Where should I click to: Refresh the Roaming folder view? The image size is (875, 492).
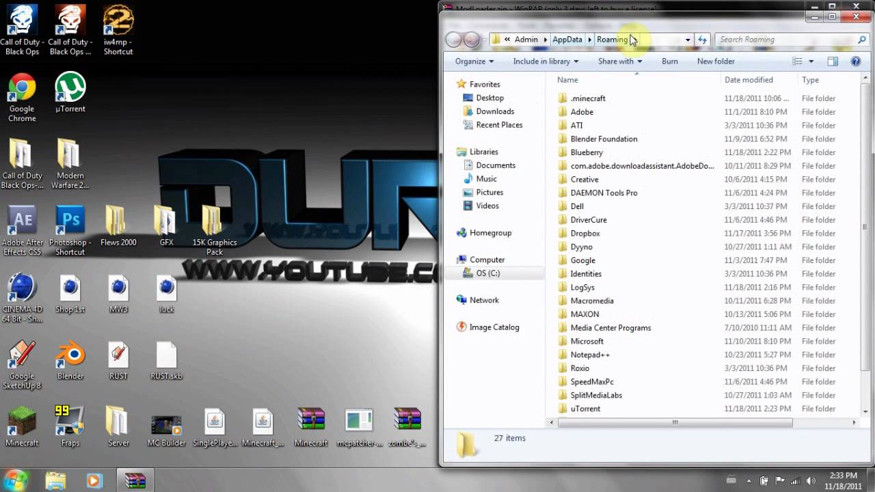(x=702, y=40)
